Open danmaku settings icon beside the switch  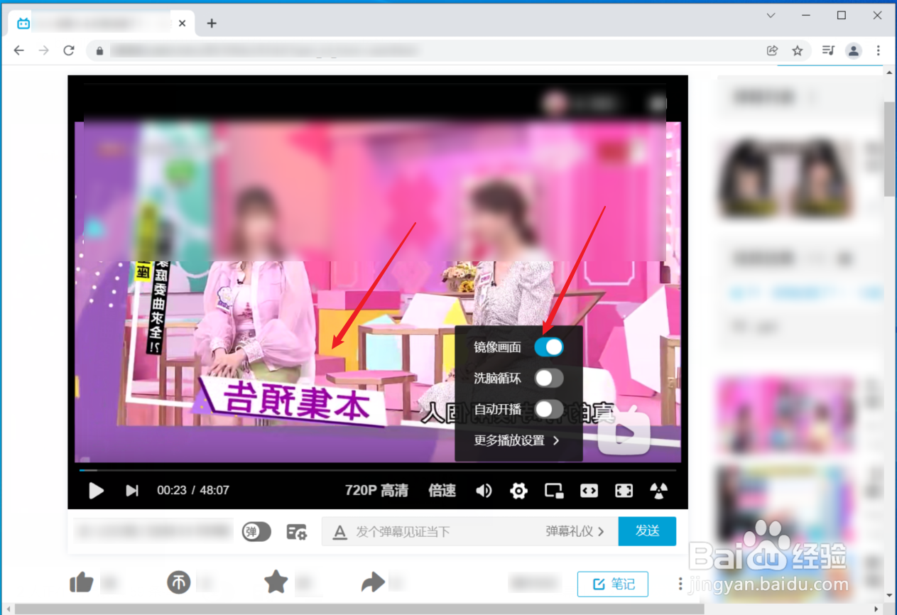(296, 532)
